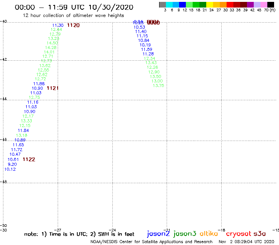Click the '10.12' wave height value

(x=10, y=169)
